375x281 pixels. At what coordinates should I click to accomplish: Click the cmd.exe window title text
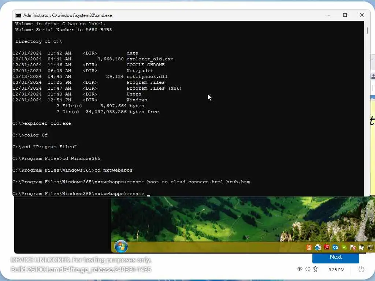(68, 15)
